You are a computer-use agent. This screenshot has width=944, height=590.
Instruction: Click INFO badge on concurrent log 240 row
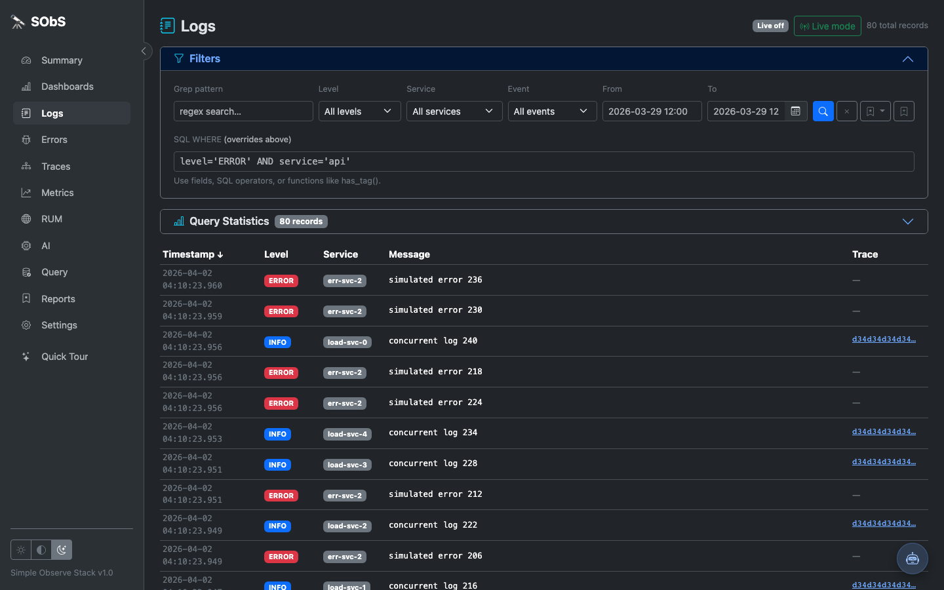click(x=277, y=342)
